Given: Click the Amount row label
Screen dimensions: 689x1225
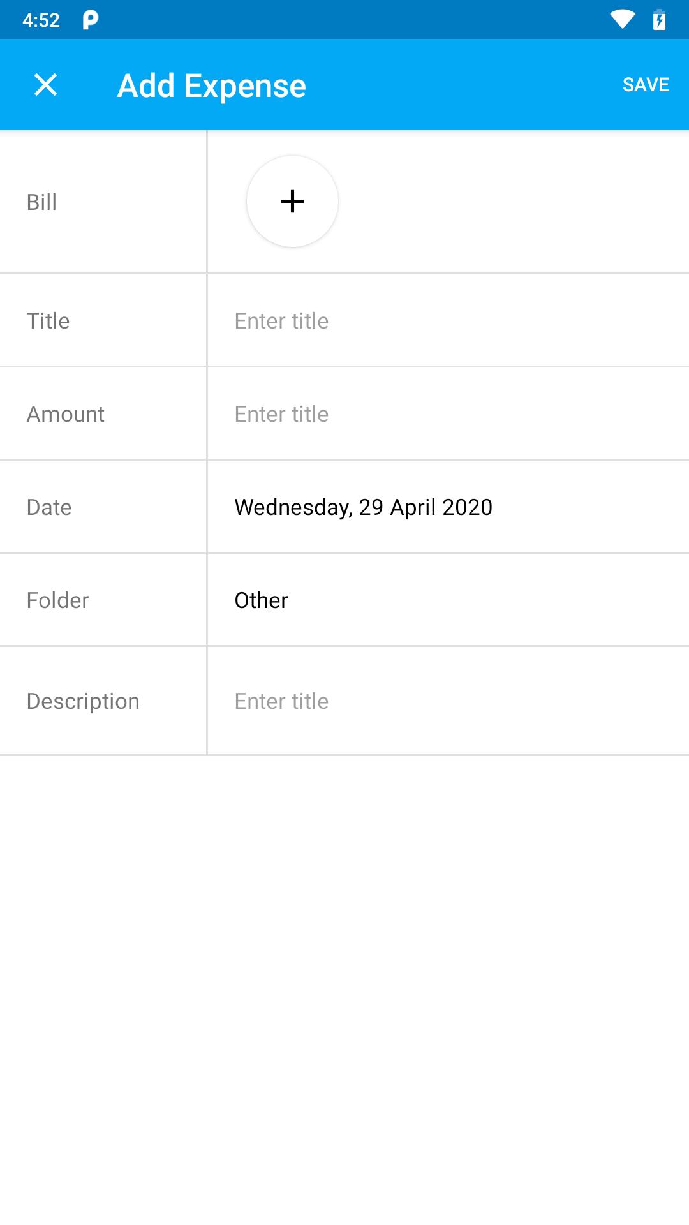Looking at the screenshot, I should point(66,414).
